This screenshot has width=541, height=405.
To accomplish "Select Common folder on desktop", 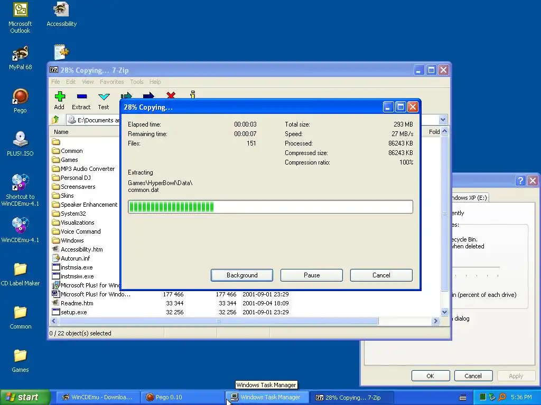I will [x=20, y=317].
